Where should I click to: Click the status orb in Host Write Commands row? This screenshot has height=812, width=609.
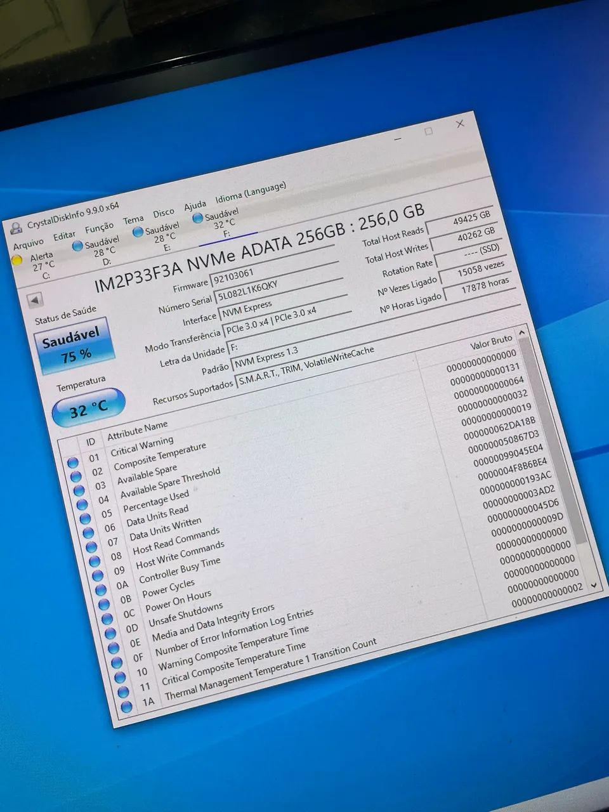point(98,576)
